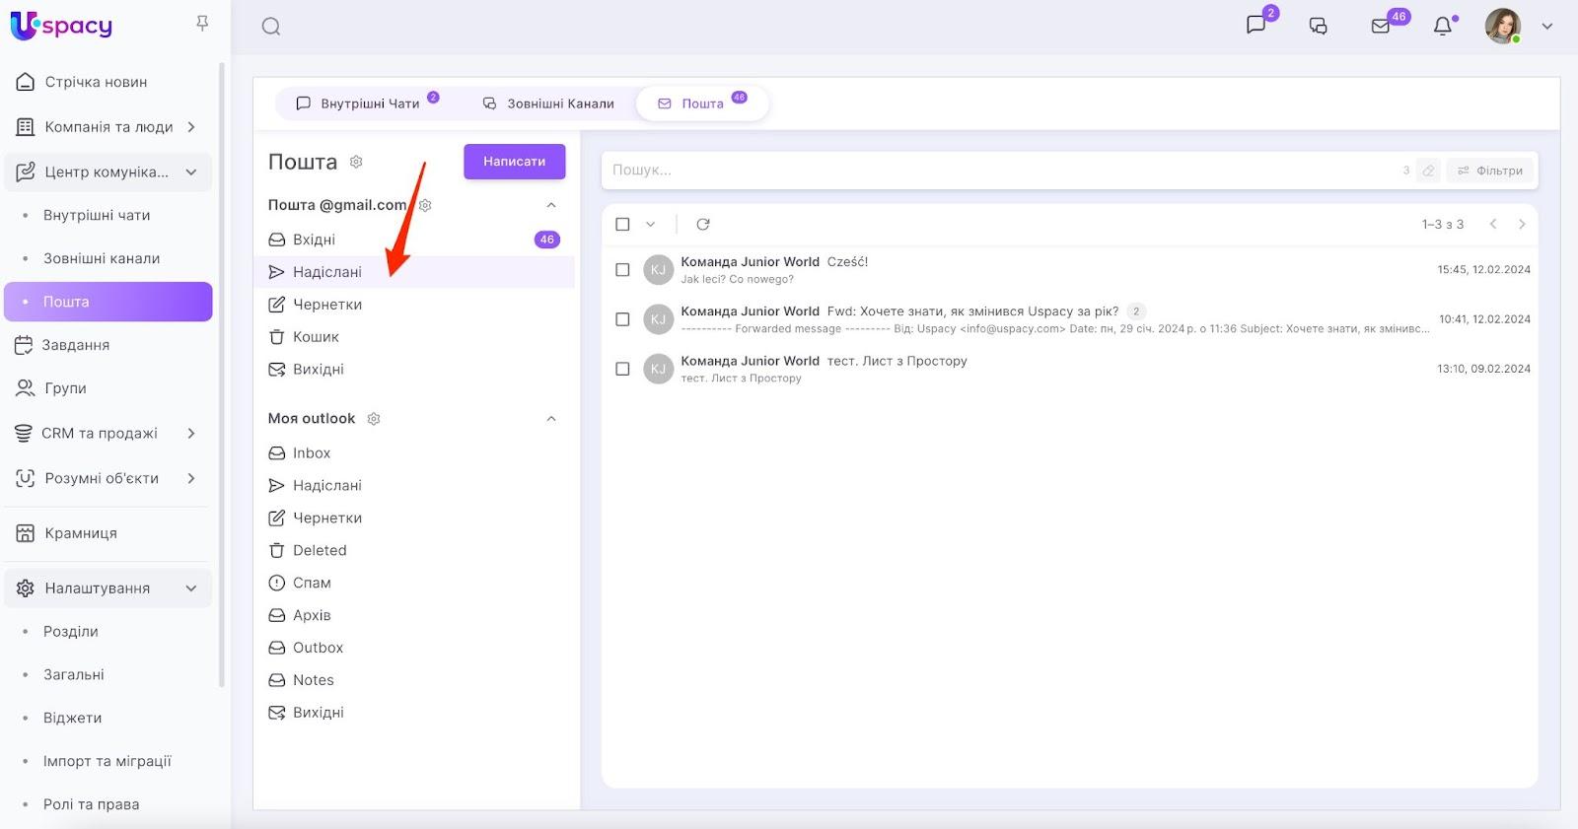This screenshot has width=1578, height=829.
Task: Open the Outbox folder
Action: pos(414,649)
